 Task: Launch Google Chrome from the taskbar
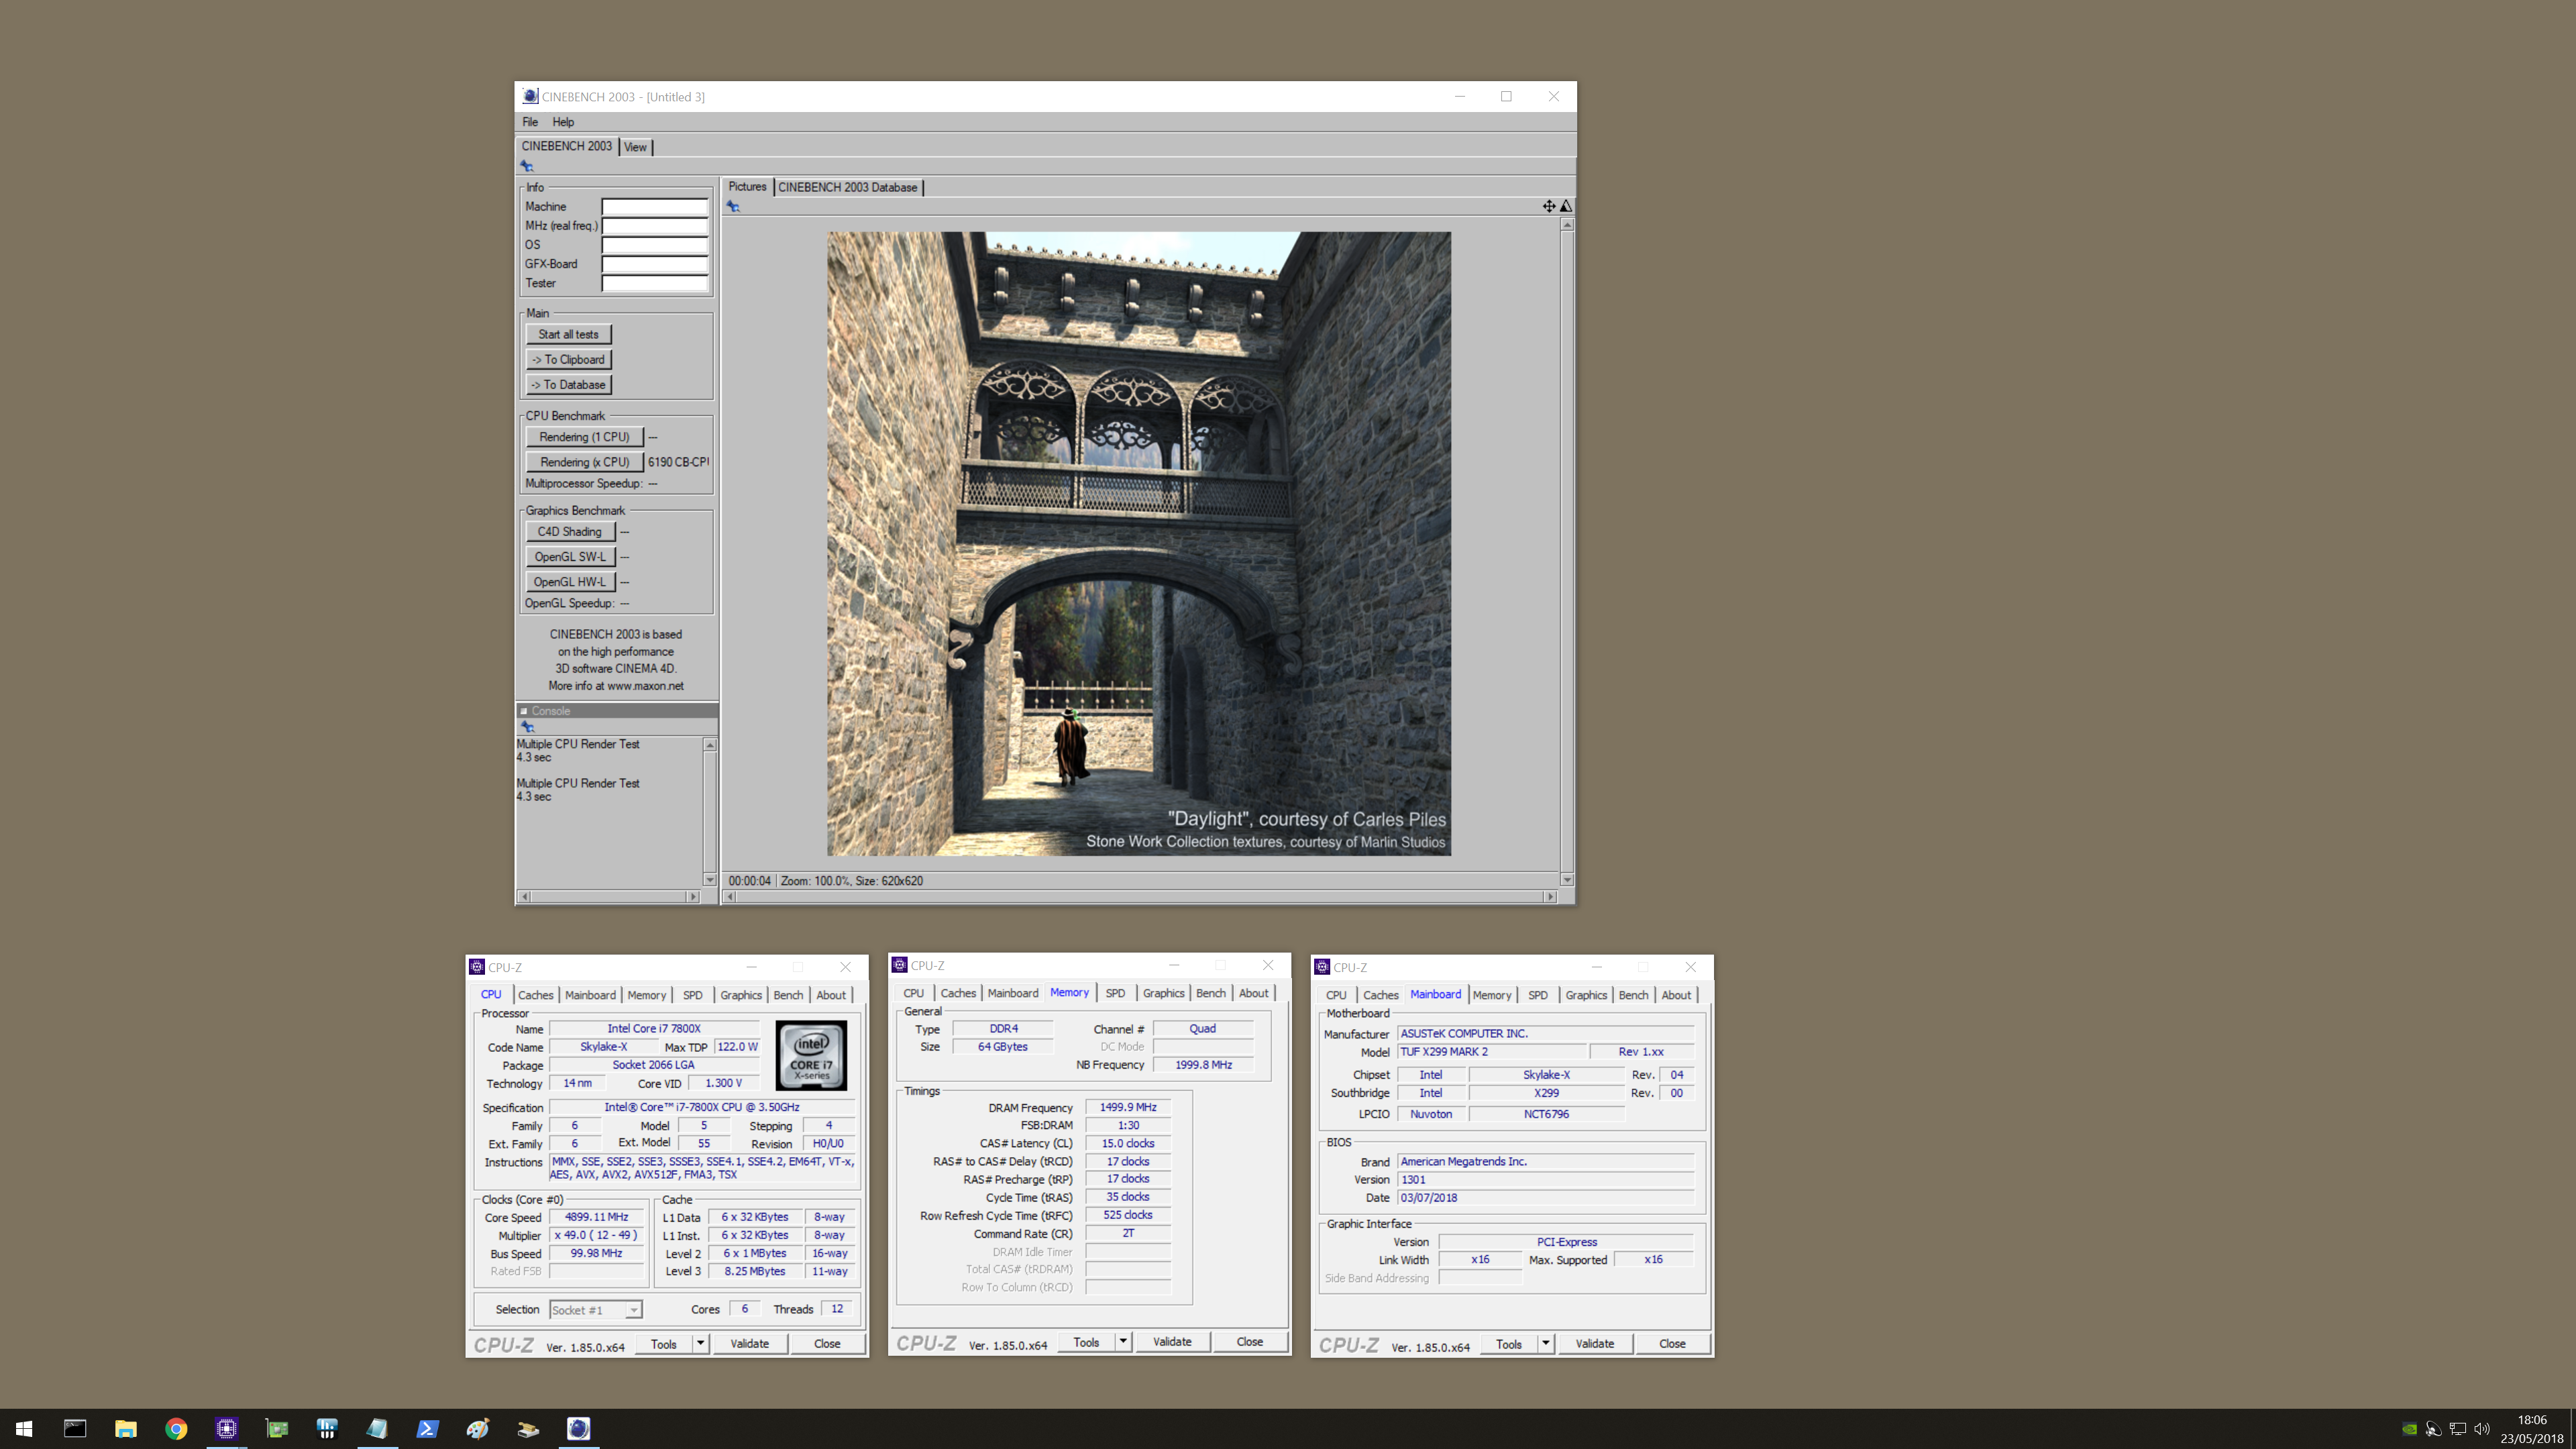click(x=176, y=1428)
